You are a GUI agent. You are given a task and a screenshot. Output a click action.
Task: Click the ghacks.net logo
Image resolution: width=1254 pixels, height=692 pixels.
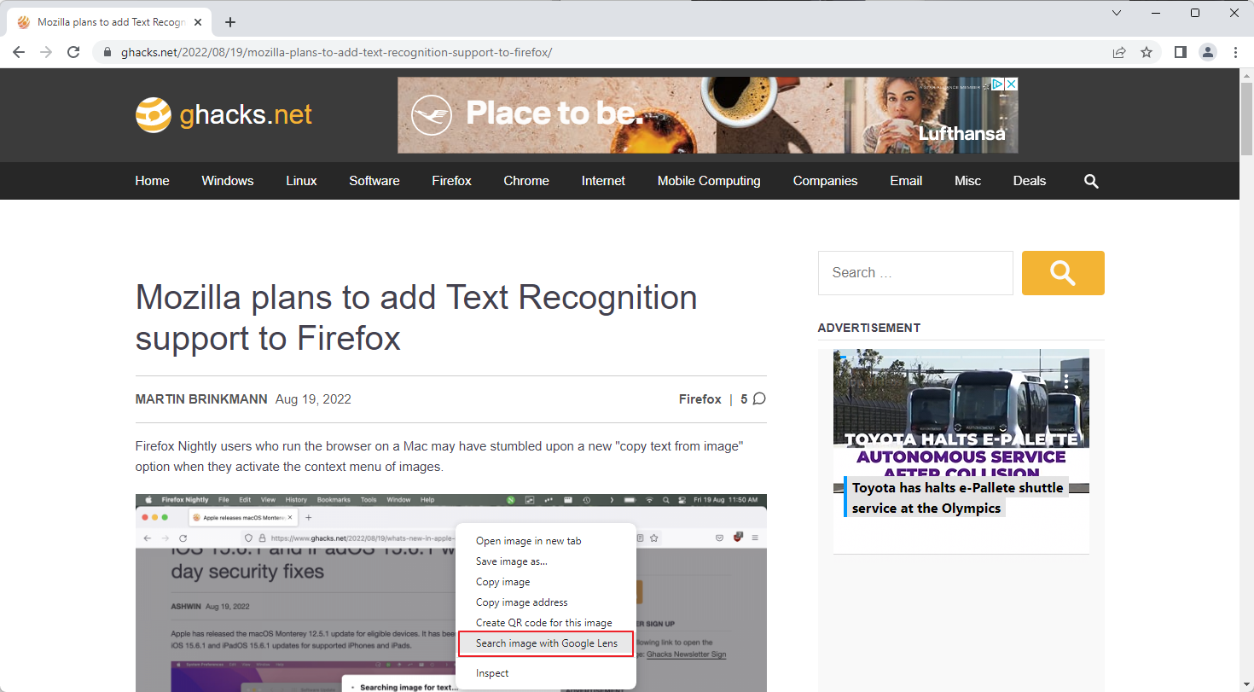224,114
